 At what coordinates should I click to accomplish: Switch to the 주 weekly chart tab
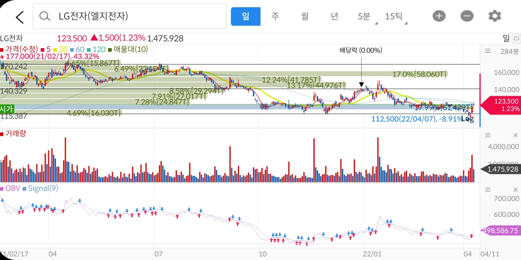point(275,16)
